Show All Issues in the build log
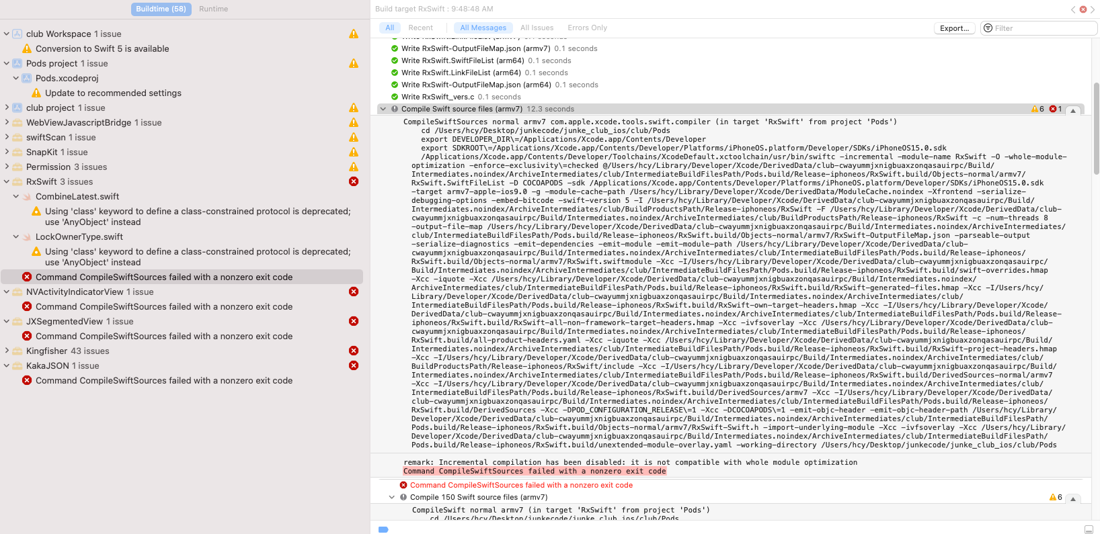 click(537, 28)
